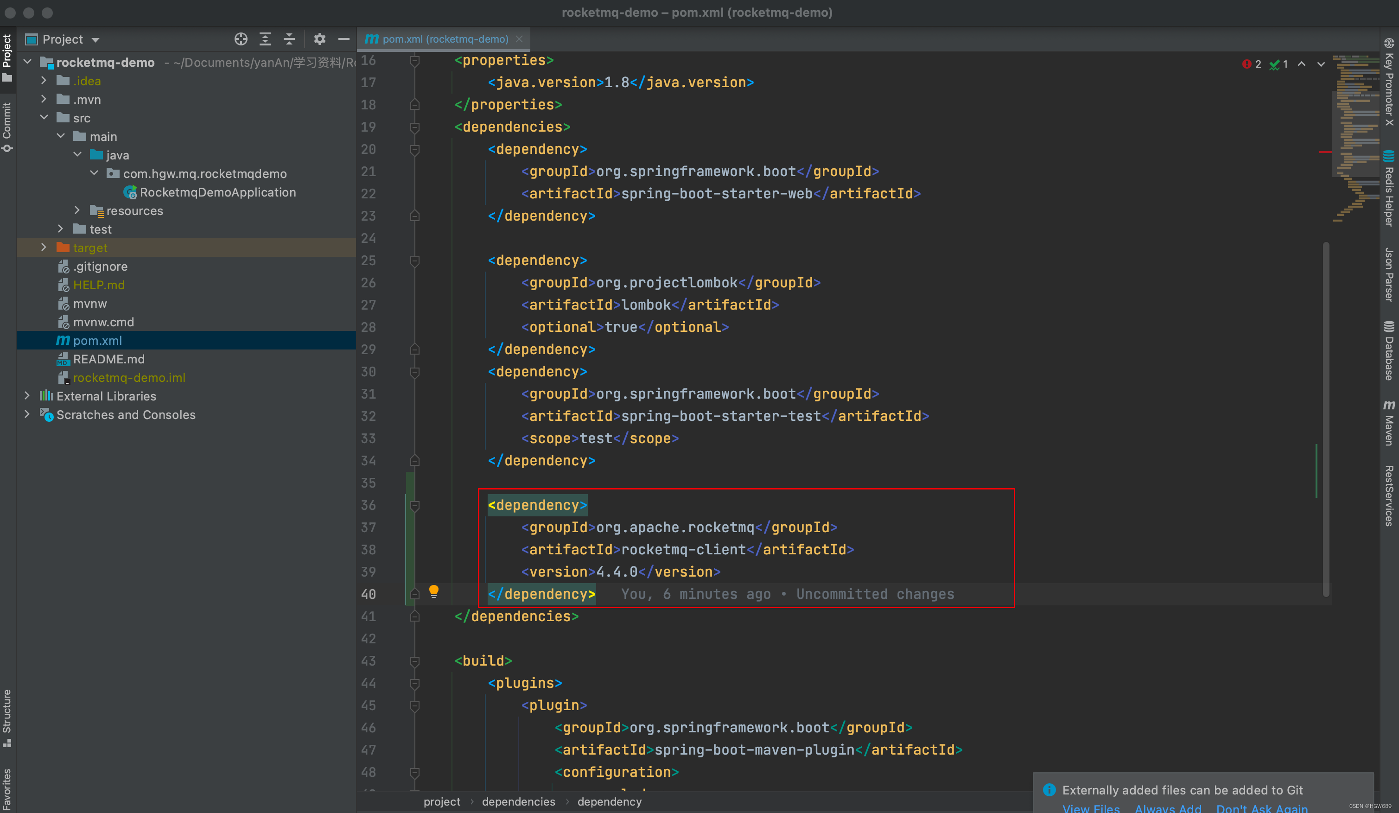Open the Commit tool window

click(6, 127)
